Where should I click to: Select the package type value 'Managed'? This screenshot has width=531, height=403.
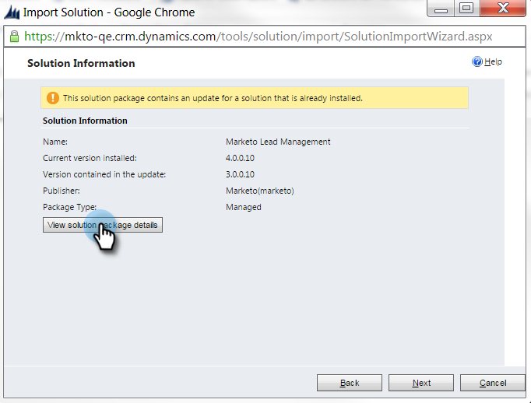pos(244,207)
